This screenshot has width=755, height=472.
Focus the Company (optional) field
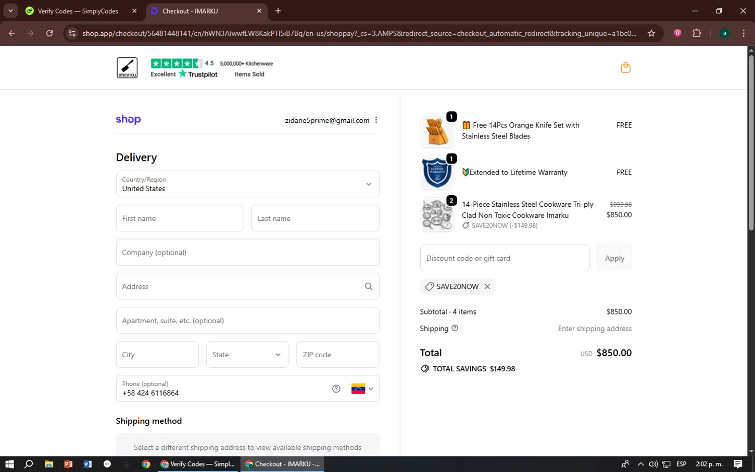click(x=248, y=252)
